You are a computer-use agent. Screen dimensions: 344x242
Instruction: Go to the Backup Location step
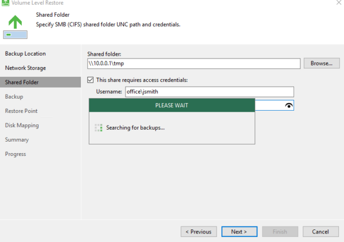click(x=26, y=53)
